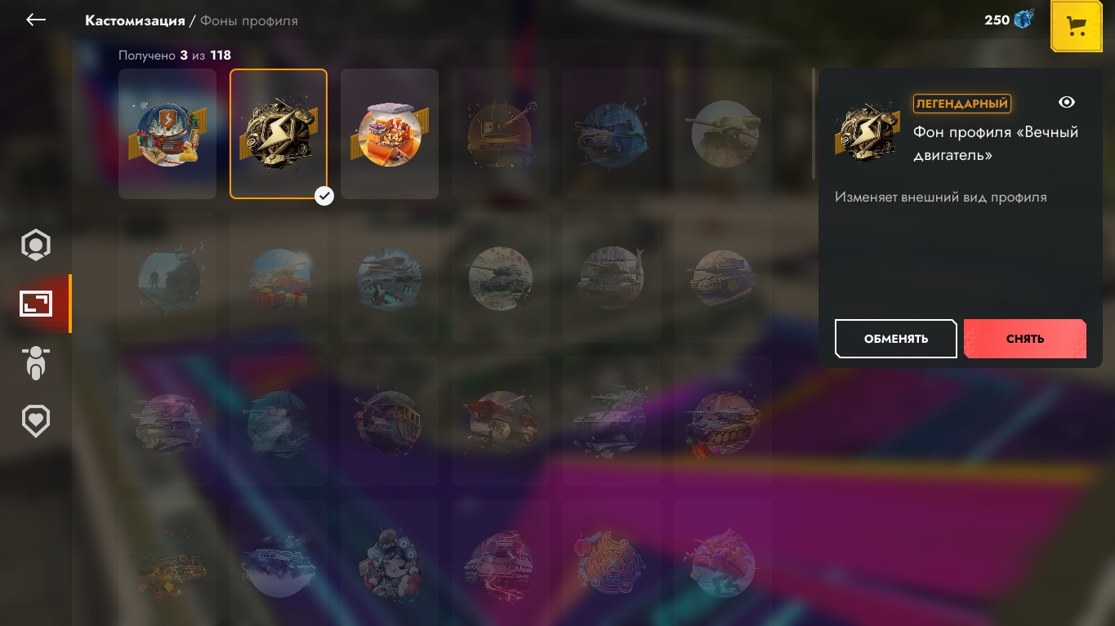This screenshot has height=626, width=1115.
Task: Select the orange gift box background
Action: coord(390,134)
